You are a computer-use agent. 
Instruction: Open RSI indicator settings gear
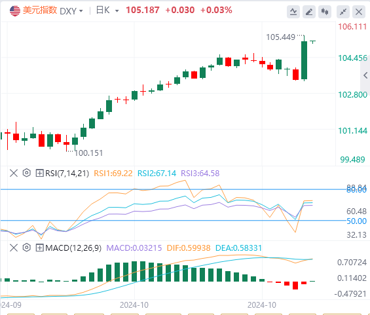click(27, 173)
